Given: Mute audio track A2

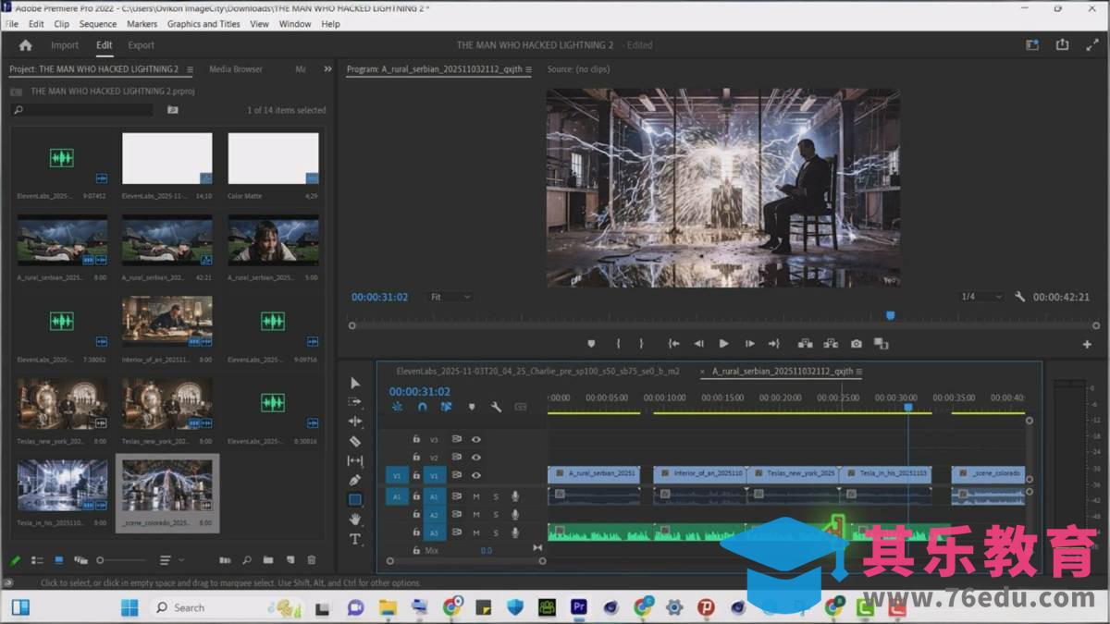Looking at the screenshot, I should point(476,515).
